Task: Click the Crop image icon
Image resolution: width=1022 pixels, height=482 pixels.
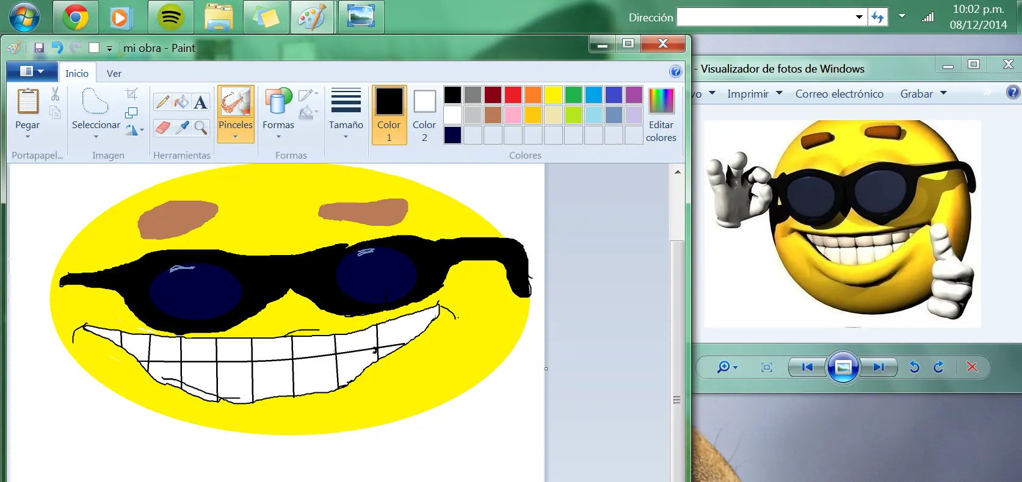Action: (x=132, y=94)
